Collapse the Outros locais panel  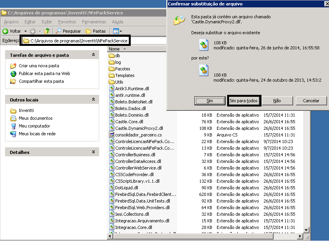93,100
